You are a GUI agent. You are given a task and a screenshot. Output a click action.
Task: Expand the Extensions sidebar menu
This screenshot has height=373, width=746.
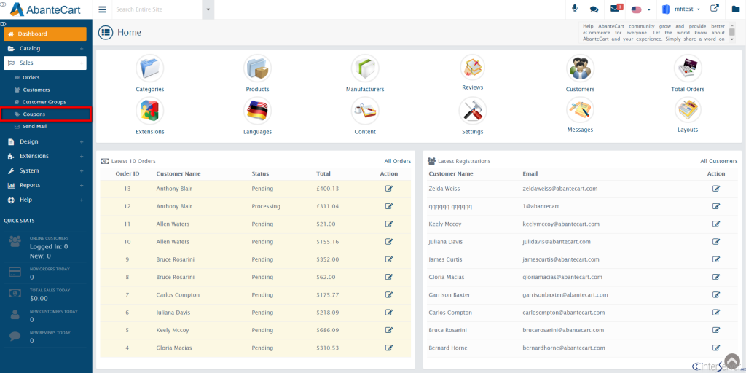pos(45,156)
